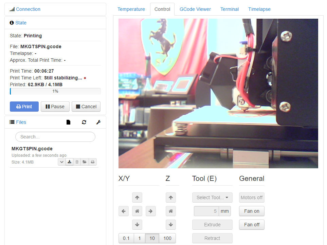
Task: Move the Z axis up
Action: (x=170, y=197)
